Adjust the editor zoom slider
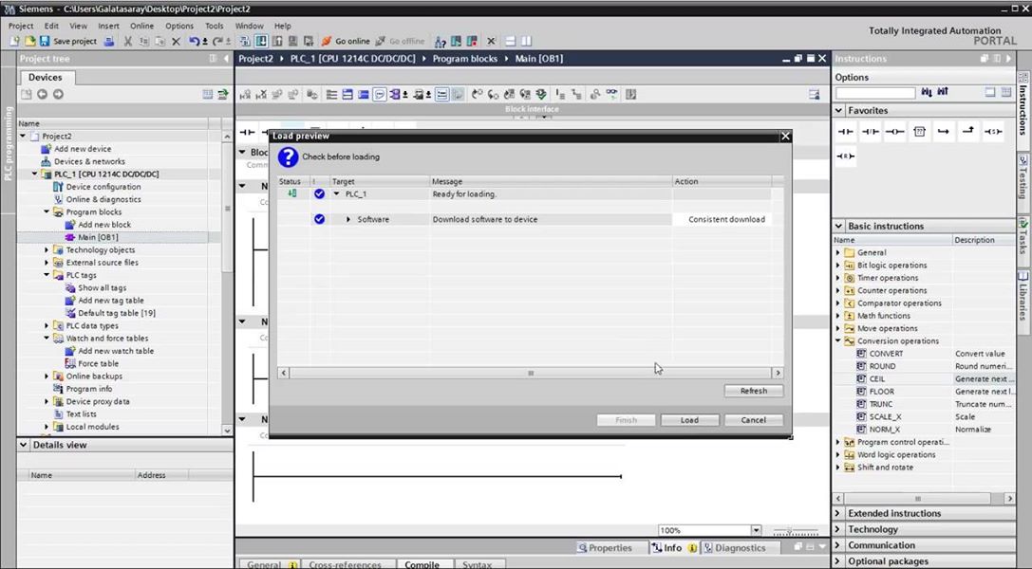1032x569 pixels. pyautogui.click(x=795, y=531)
